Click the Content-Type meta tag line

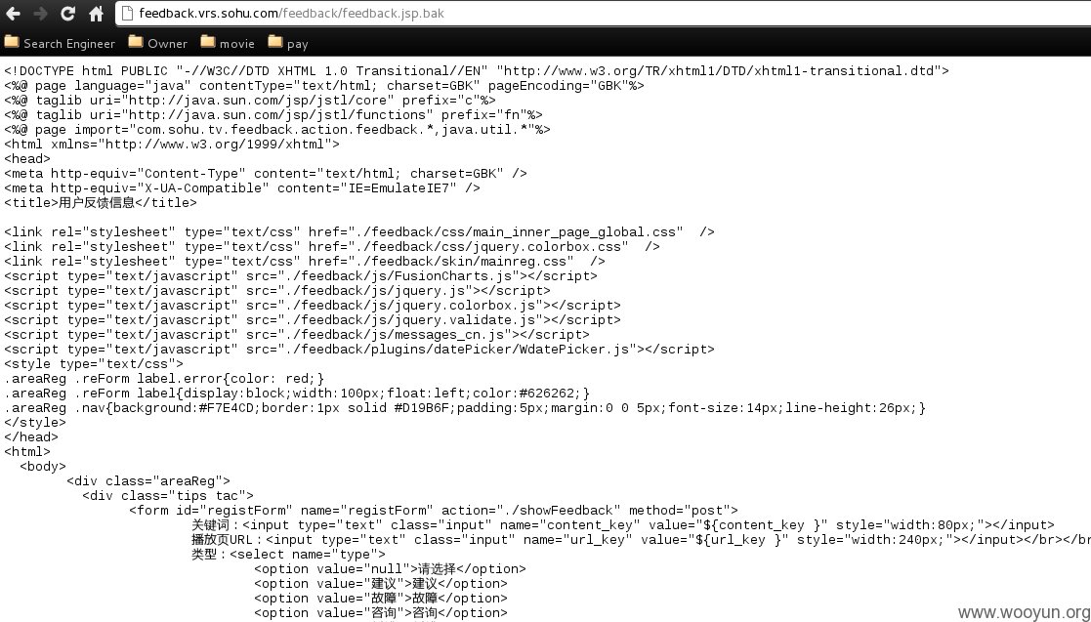(265, 173)
